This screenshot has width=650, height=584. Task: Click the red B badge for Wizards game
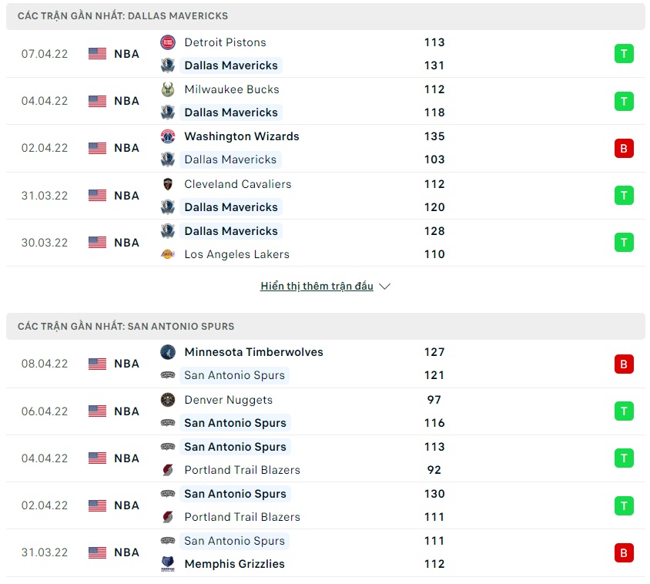click(624, 148)
